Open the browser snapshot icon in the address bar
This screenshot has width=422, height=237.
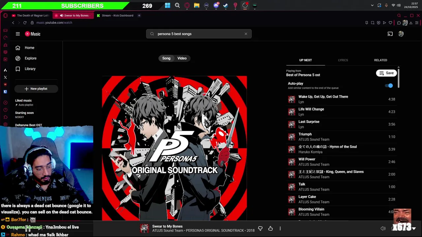click(373, 23)
